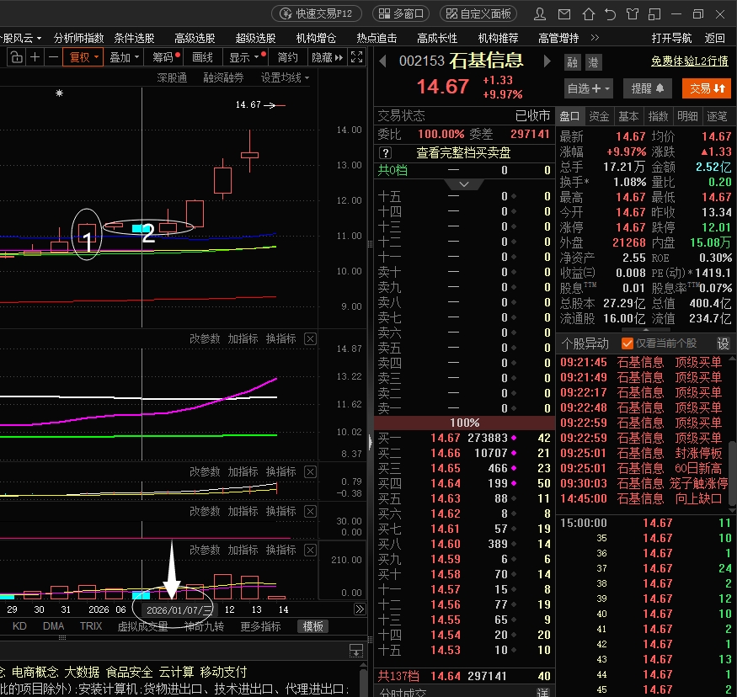The height and width of the screenshot is (697, 737).
Task: Click the unlock padlock icon in the chart toolbar
Action: coord(17,57)
